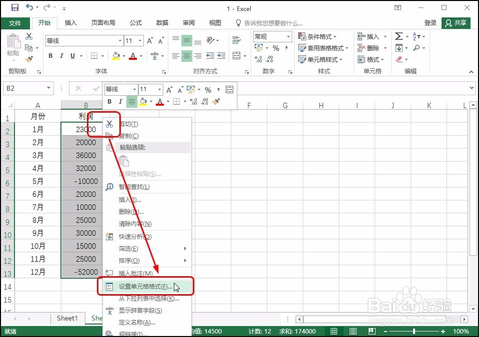Toggle align left in ribbon
This screenshot has width=479, height=337.
[x=176, y=55]
